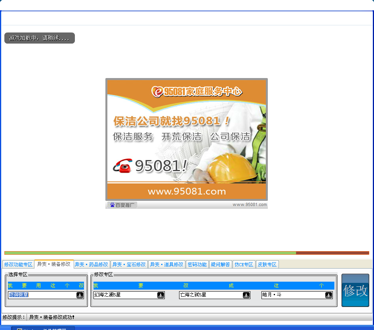Click the small www.95081.com text under the ad
Viewport: 374px width, 330px height.
[250, 204]
